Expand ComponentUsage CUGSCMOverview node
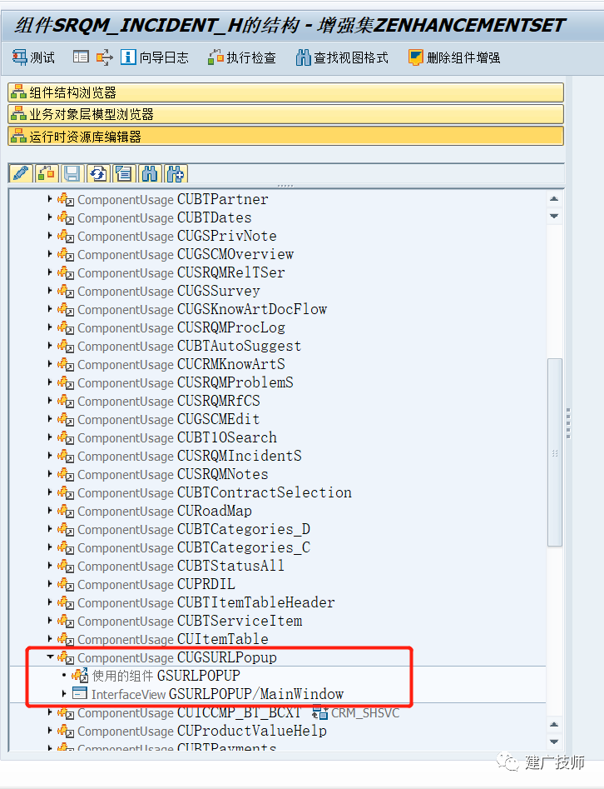Viewport: 604px width, 789px height. [x=49, y=254]
